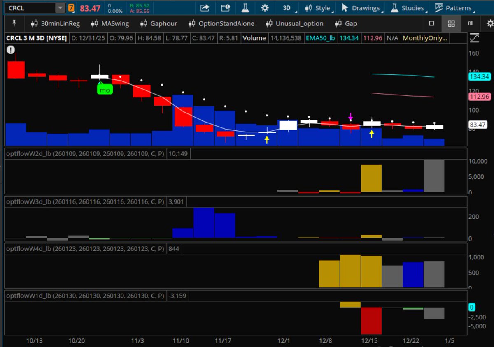Viewport: 494px width, 347px height.
Task: Open the chart alerts calendar icon
Action: [225, 8]
